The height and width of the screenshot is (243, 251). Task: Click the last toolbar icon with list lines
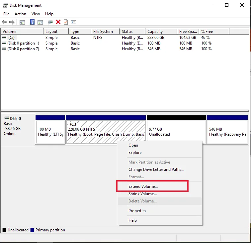tap(73, 22)
